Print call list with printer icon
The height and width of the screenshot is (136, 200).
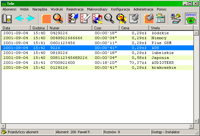click(x=149, y=19)
